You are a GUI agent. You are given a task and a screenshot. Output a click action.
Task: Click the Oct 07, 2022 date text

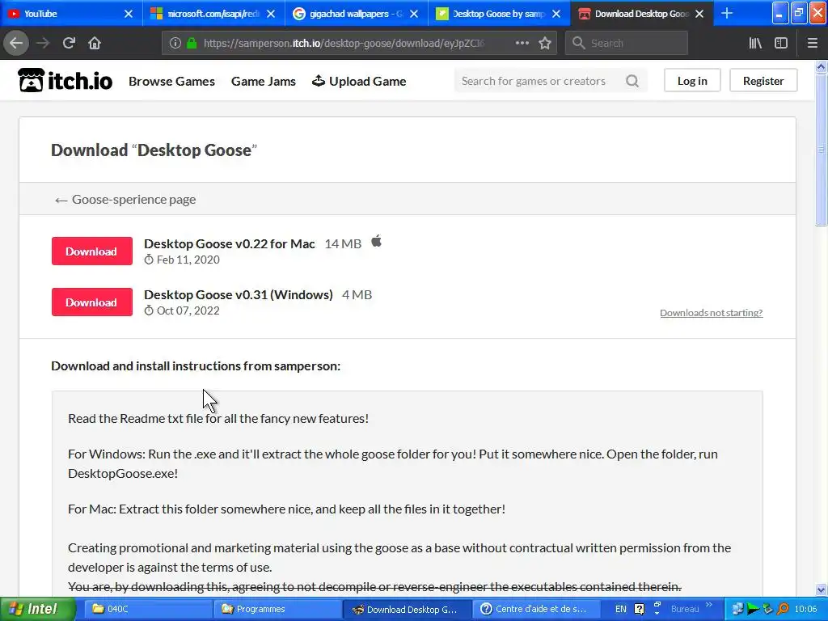tap(188, 310)
